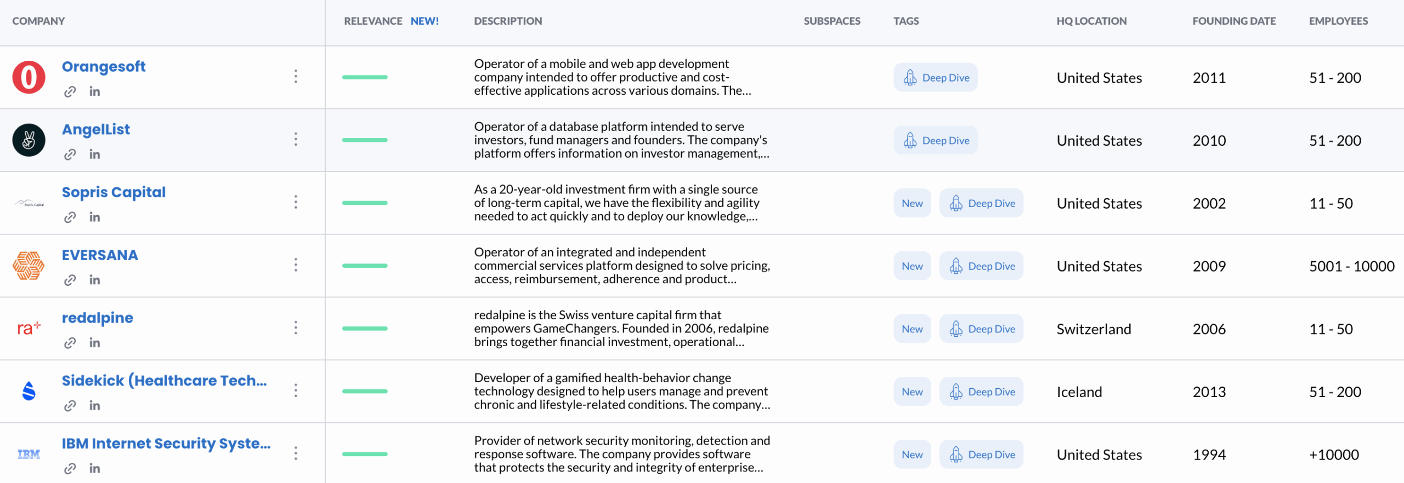This screenshot has height=483, width=1404.
Task: Open Orangesoft's LinkedIn profile icon
Action: click(x=94, y=91)
